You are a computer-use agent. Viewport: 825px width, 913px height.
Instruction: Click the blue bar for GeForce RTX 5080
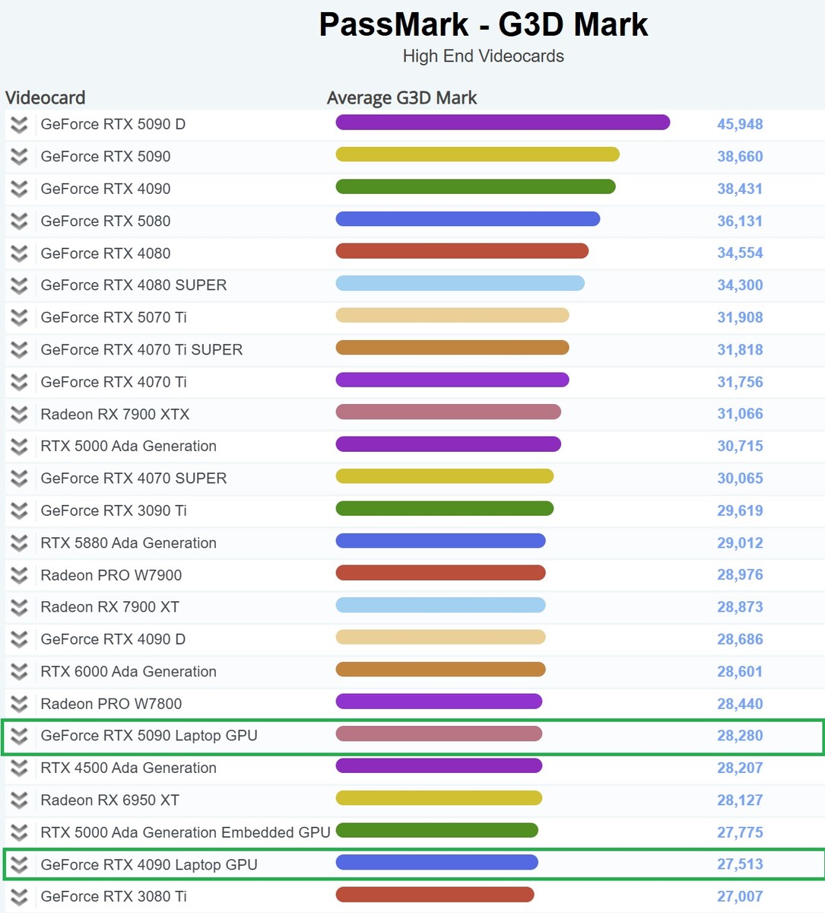tap(468, 219)
